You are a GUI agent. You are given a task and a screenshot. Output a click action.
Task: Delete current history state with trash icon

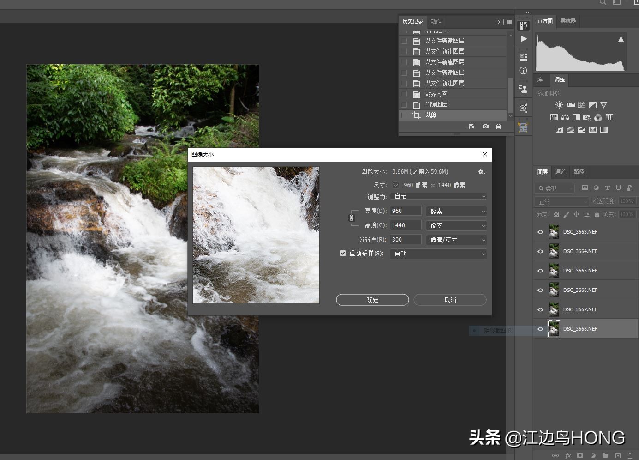click(x=498, y=127)
